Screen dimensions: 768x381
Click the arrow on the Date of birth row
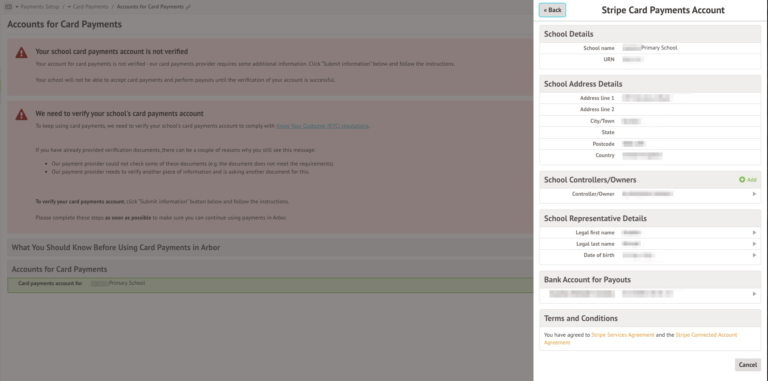754,255
